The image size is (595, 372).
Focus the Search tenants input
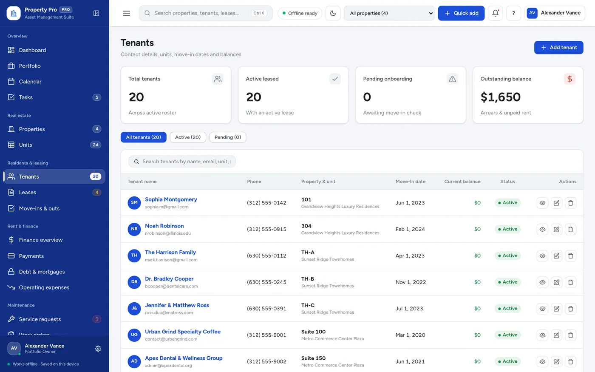click(x=182, y=162)
